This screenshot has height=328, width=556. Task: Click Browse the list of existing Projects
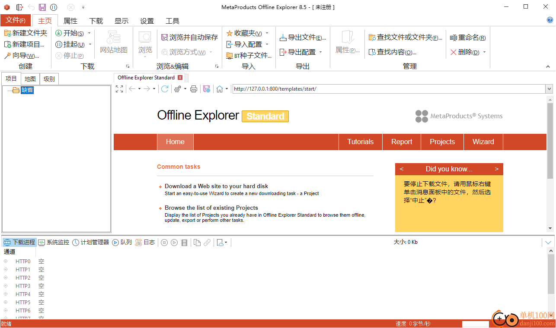click(211, 208)
